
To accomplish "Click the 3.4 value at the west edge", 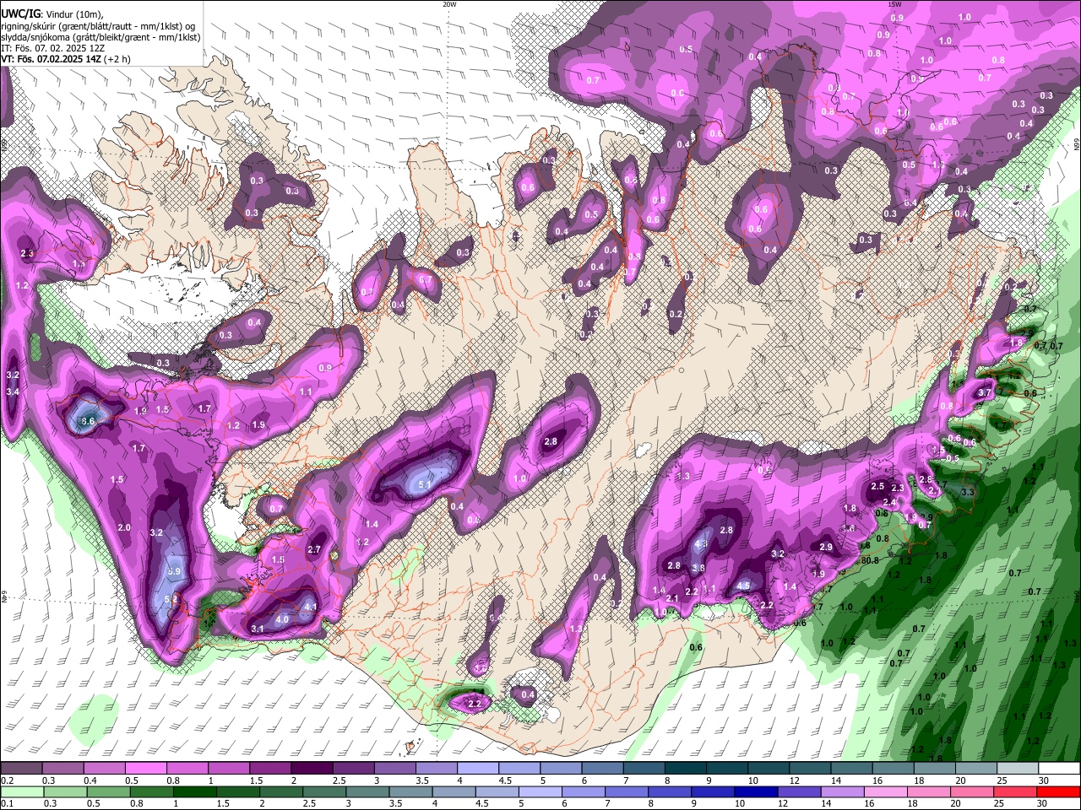I will point(13,392).
